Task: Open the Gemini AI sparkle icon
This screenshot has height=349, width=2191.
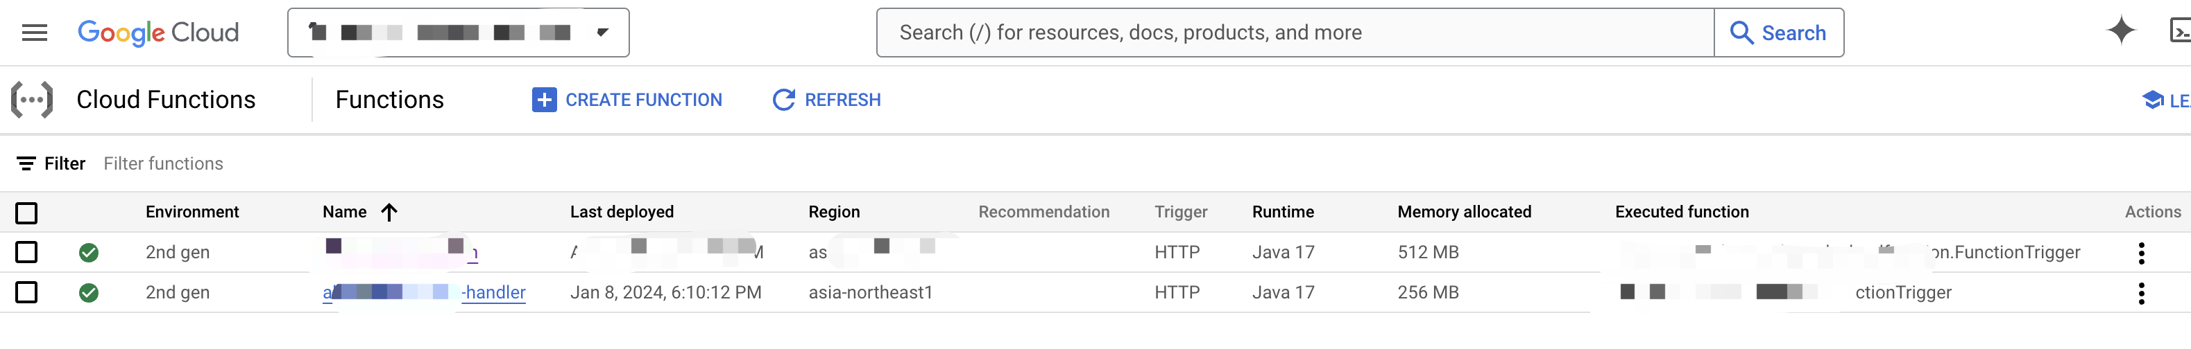Action: (x=2120, y=31)
